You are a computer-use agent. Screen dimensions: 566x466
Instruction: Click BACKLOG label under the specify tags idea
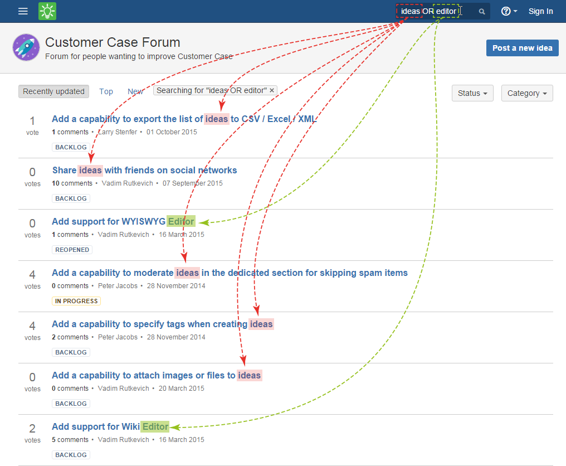coord(71,352)
